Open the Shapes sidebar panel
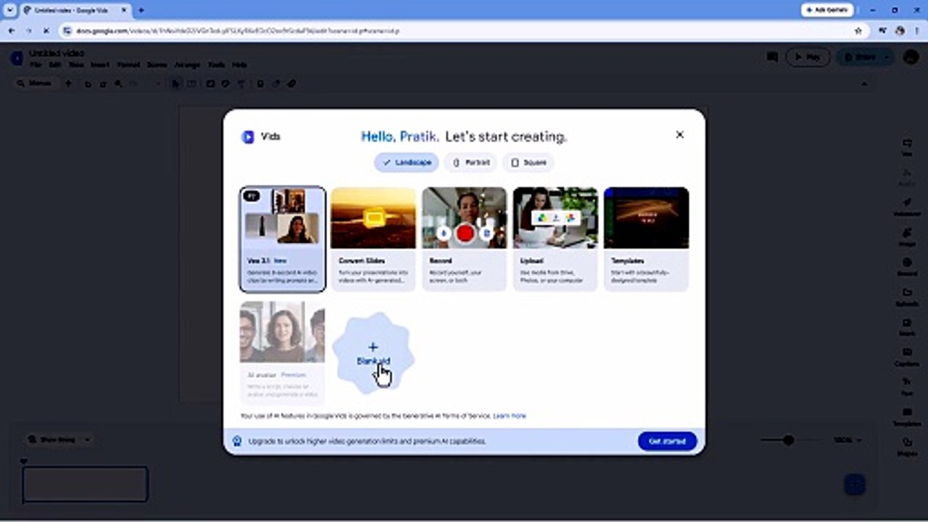The height and width of the screenshot is (522, 928). click(x=906, y=446)
